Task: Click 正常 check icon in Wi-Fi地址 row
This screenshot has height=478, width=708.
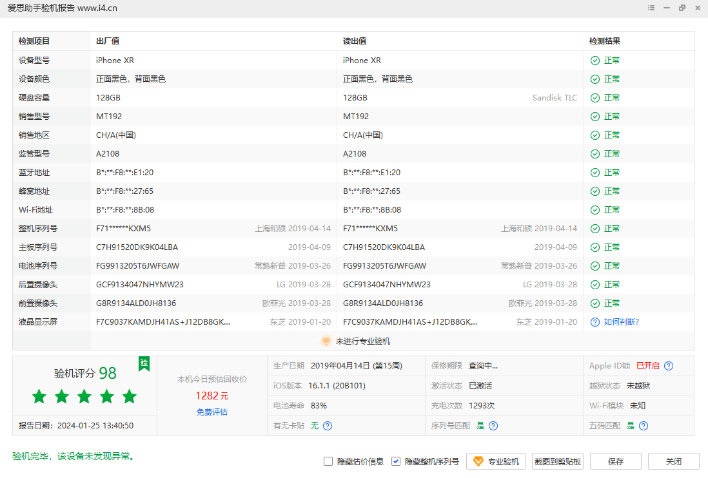Action: click(595, 210)
